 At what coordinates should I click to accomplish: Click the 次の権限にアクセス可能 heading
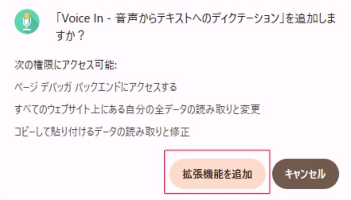click(x=66, y=65)
